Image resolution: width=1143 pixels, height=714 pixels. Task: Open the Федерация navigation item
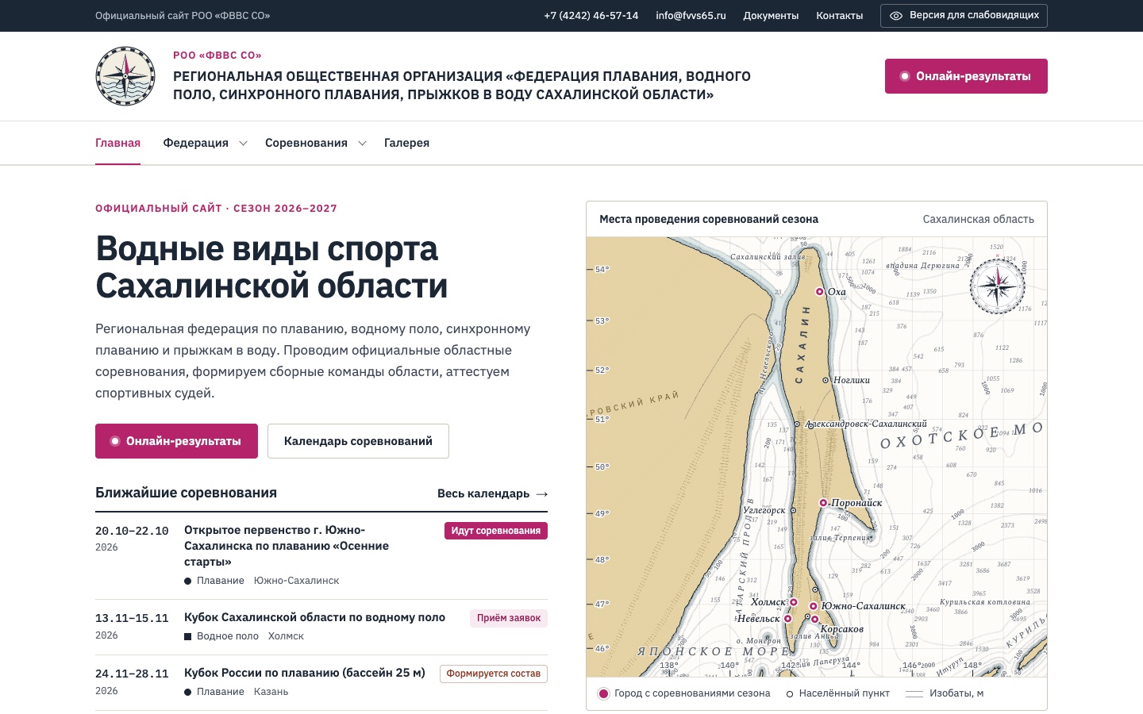coord(195,143)
